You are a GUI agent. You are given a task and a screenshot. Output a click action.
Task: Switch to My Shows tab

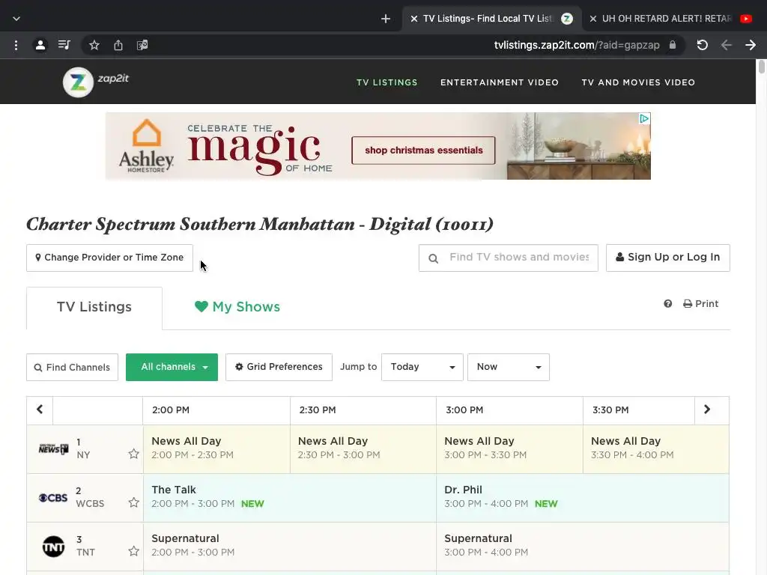[237, 307]
